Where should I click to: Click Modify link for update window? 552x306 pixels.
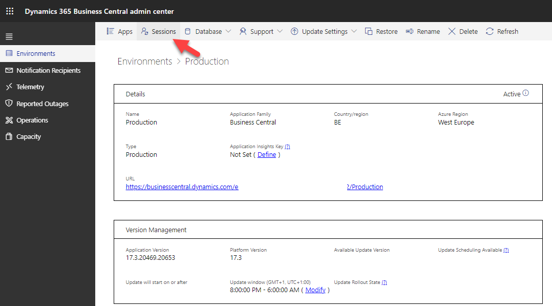pyautogui.click(x=315, y=290)
